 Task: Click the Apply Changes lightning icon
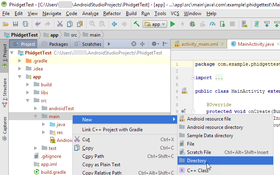tap(183, 24)
